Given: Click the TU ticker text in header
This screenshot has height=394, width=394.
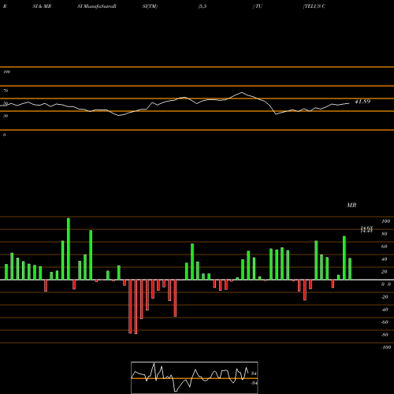Looking at the screenshot, I should coord(258,6).
